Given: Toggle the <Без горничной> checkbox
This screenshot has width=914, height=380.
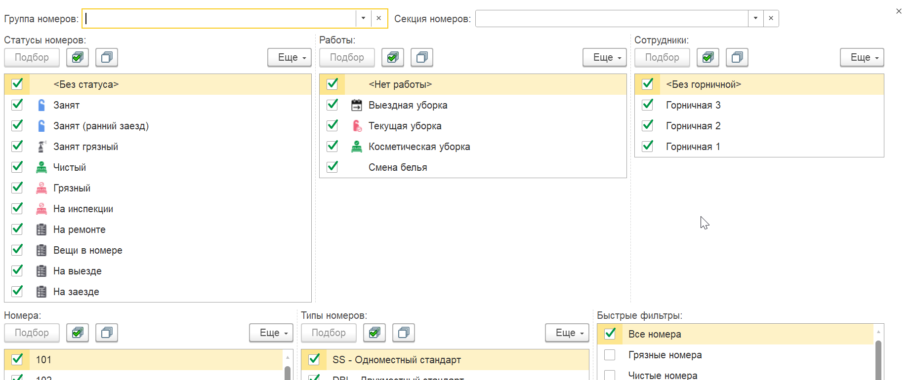Looking at the screenshot, I should (648, 84).
